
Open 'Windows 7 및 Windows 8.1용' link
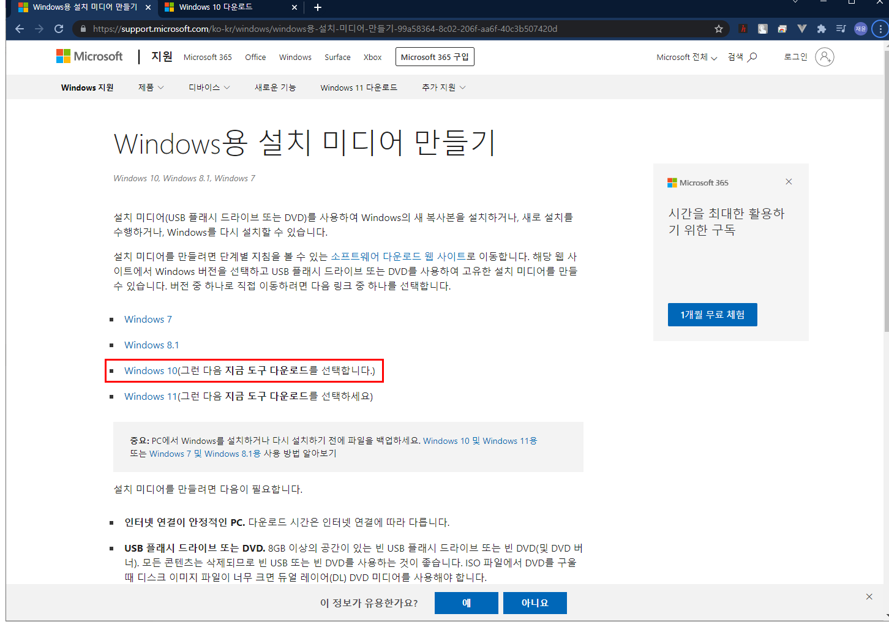coord(205,454)
